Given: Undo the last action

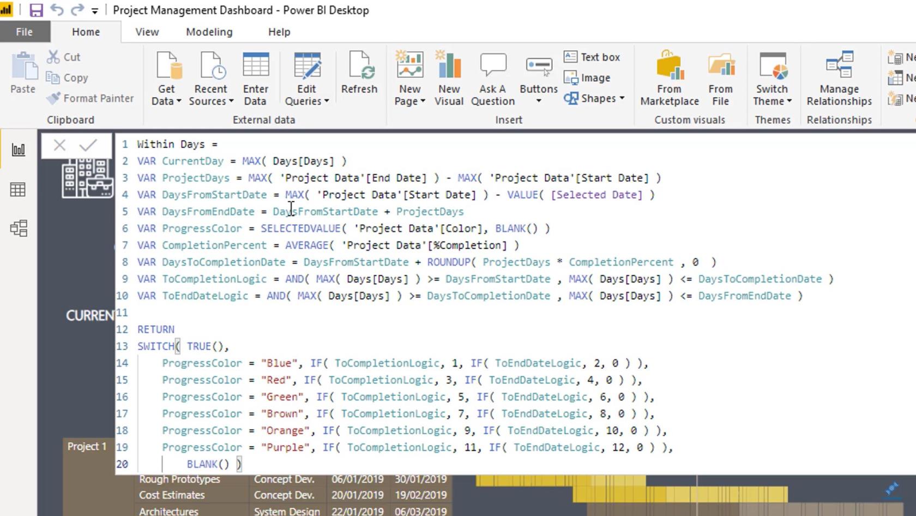Looking at the screenshot, I should click(x=57, y=10).
